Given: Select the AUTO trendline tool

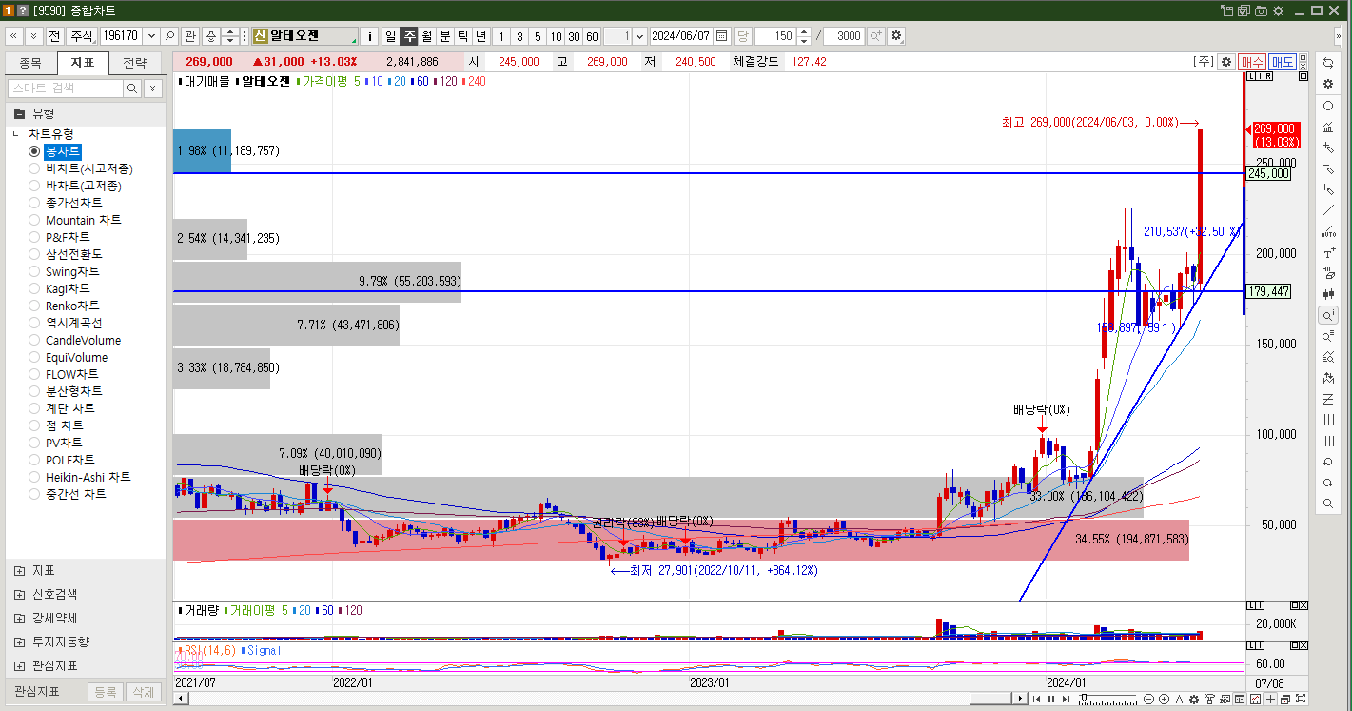Looking at the screenshot, I should point(1328,231).
